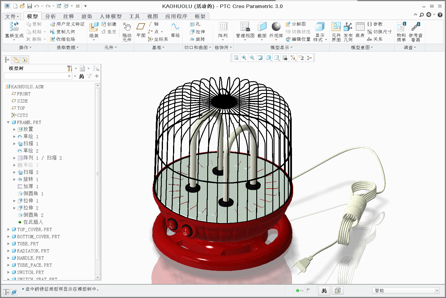This screenshot has height=298, width=446.
Task: Switch to the 工具 tools tab
Action: point(134,16)
